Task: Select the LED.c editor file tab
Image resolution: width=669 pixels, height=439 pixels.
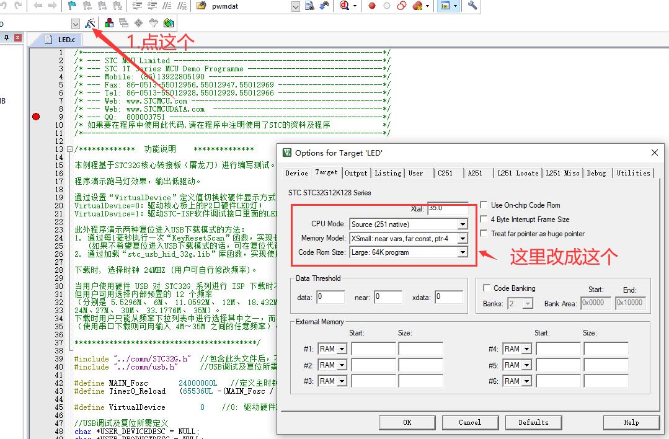Action: coord(66,40)
